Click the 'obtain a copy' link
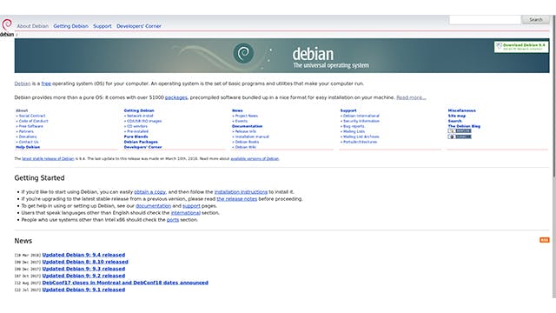The width and height of the screenshot is (556, 313). (149, 192)
